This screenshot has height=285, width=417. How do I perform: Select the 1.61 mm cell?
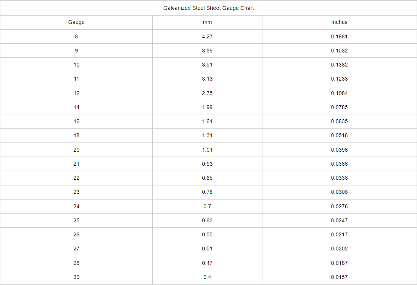click(x=207, y=121)
